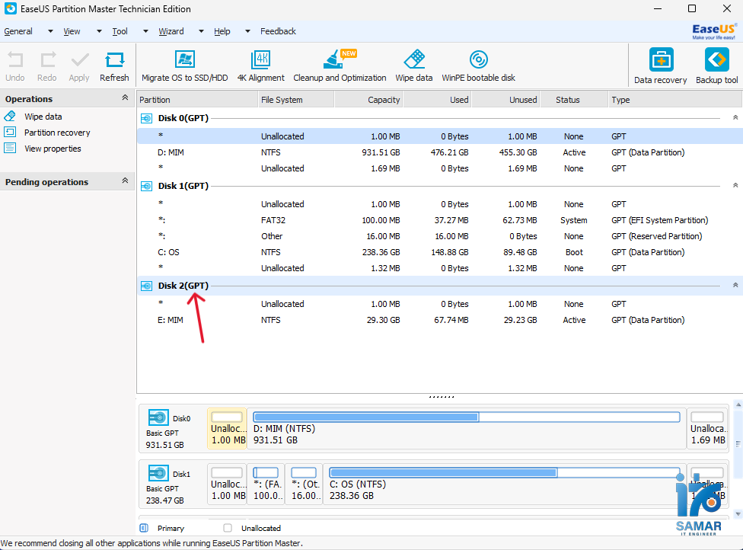Collapse the Operations panel
Image resolution: width=743 pixels, height=550 pixels.
point(123,98)
